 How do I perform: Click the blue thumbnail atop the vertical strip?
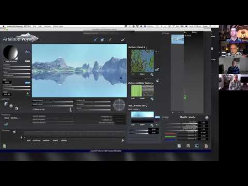178,39
